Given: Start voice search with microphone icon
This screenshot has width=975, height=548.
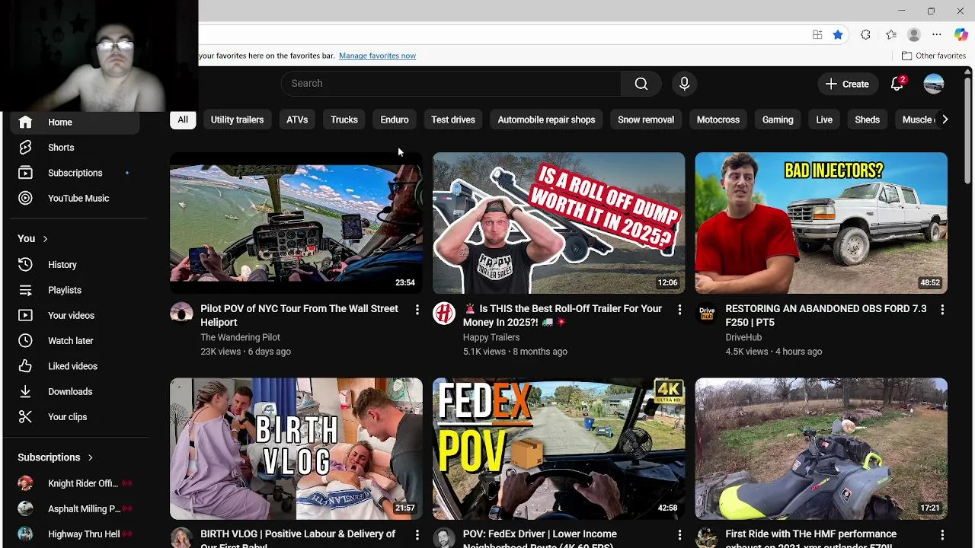Looking at the screenshot, I should click(x=684, y=84).
